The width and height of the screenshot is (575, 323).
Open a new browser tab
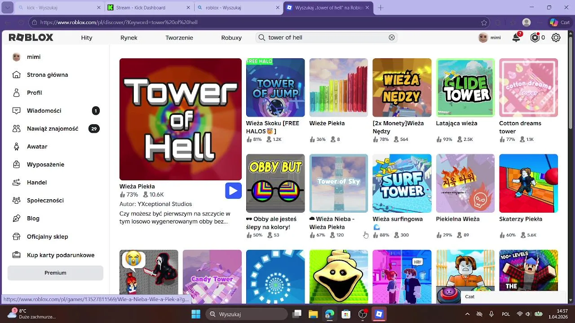pyautogui.click(x=381, y=8)
